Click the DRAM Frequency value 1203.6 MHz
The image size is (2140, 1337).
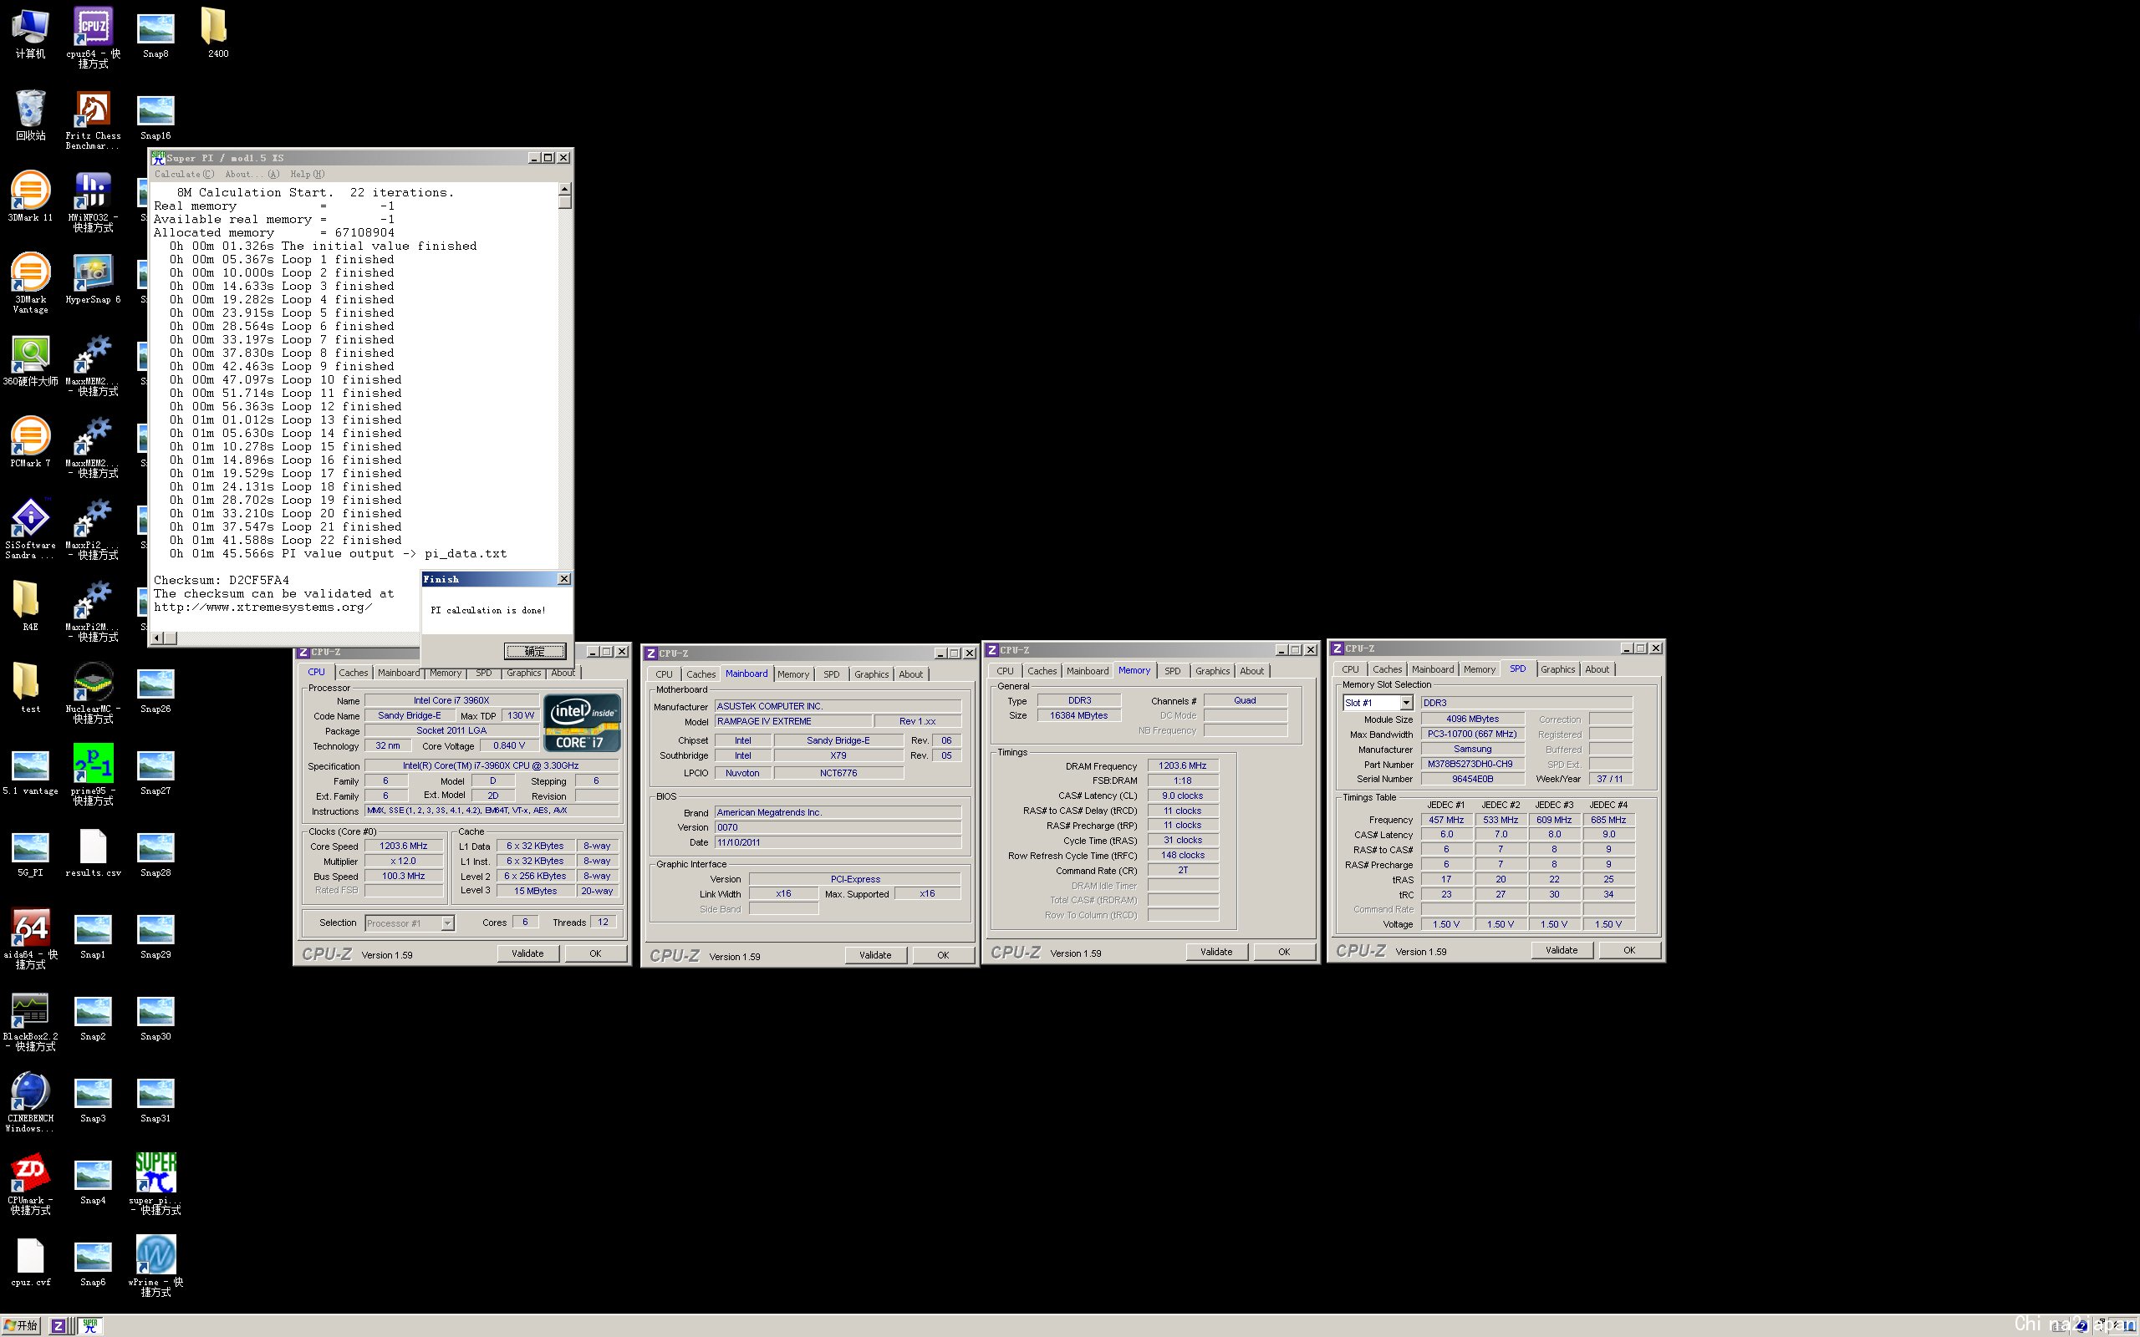coord(1182,765)
